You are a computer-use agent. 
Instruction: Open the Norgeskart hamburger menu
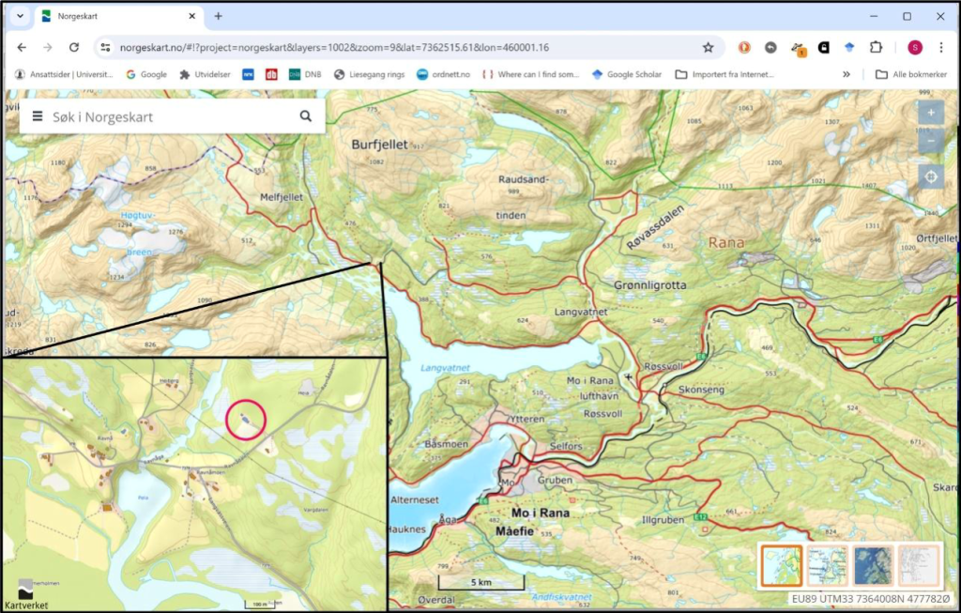38,116
